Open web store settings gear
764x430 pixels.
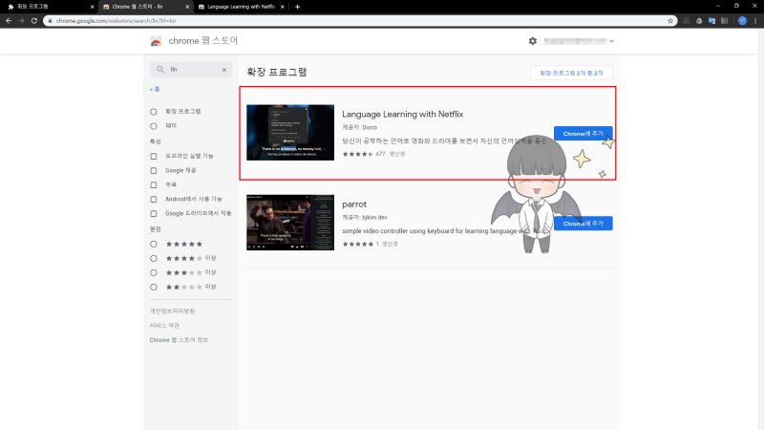click(533, 41)
